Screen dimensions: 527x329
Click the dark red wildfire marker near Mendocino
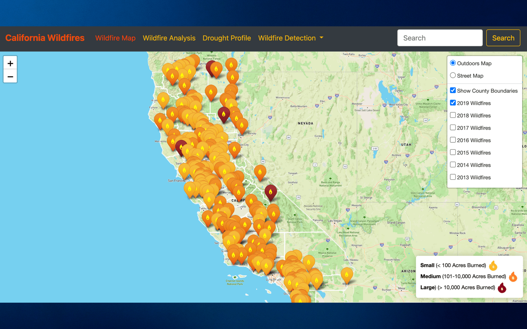click(x=181, y=148)
